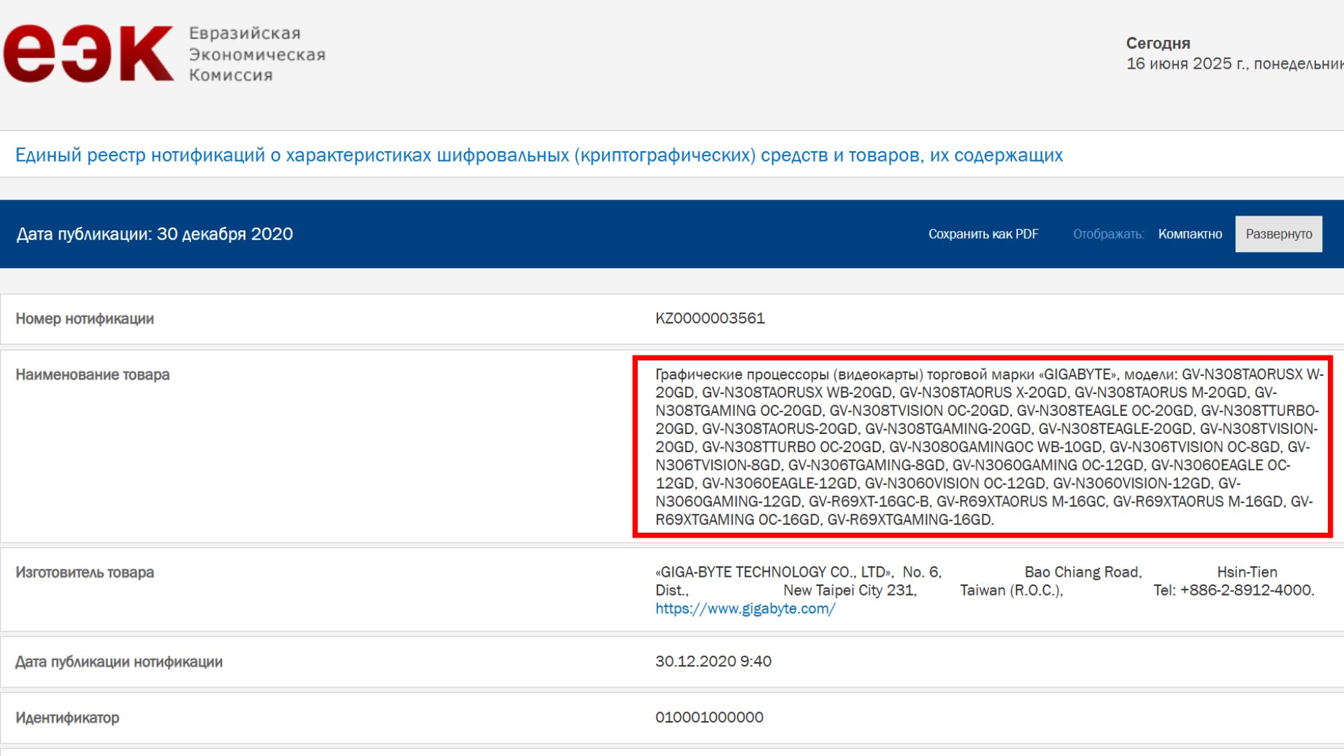
Task: Open the Единый реестр нотификаций heading link
Action: tap(539, 155)
